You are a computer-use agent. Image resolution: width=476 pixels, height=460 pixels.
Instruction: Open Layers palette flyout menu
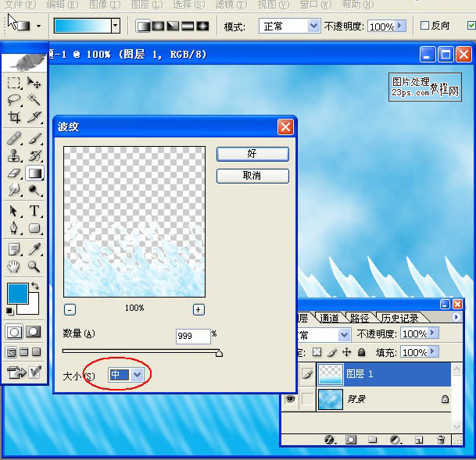pos(456,317)
